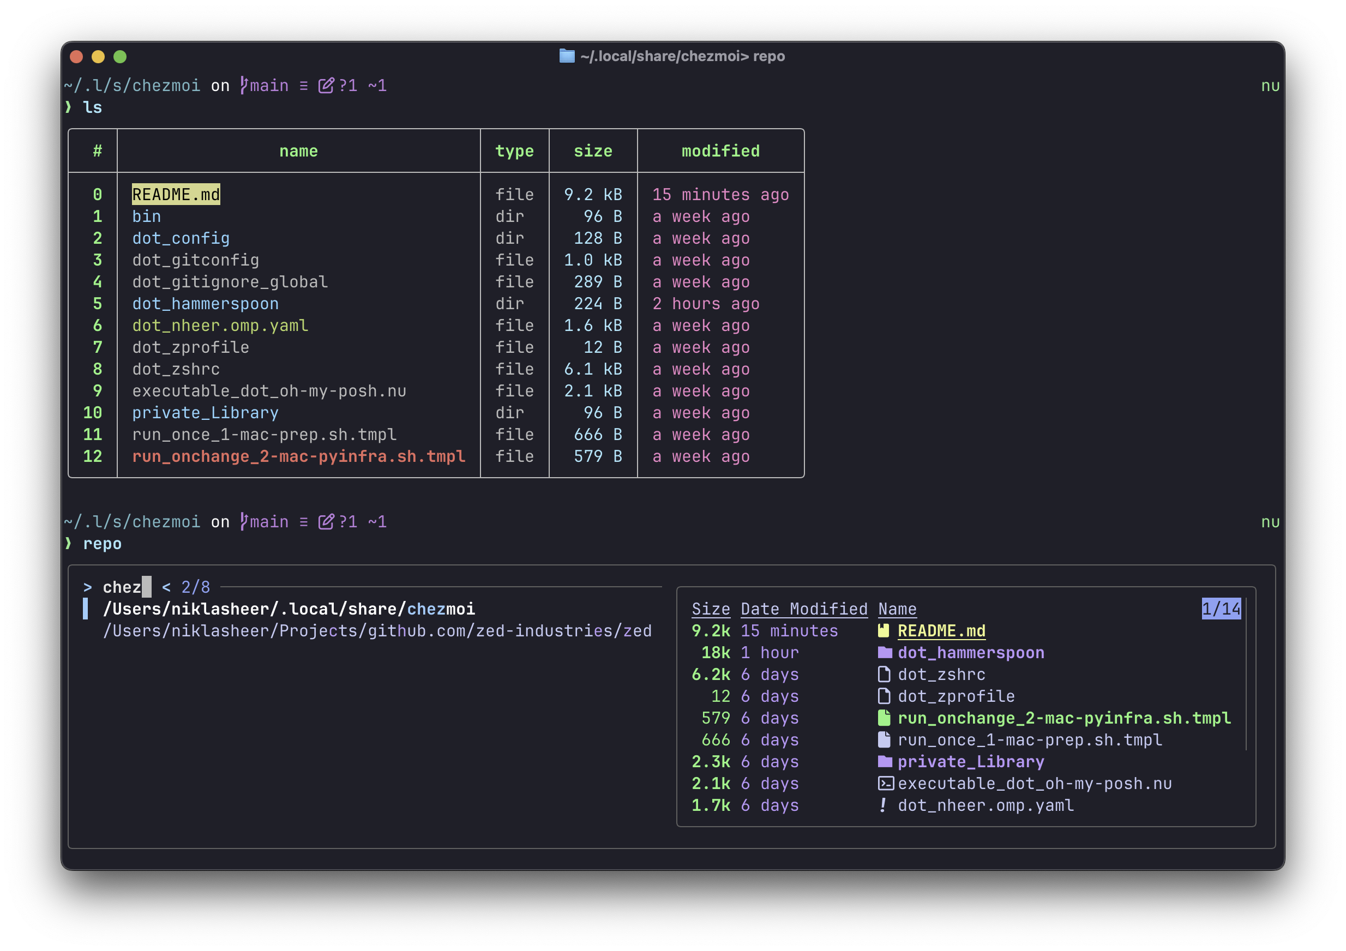Click the 'Name' preview column header

coord(897,609)
